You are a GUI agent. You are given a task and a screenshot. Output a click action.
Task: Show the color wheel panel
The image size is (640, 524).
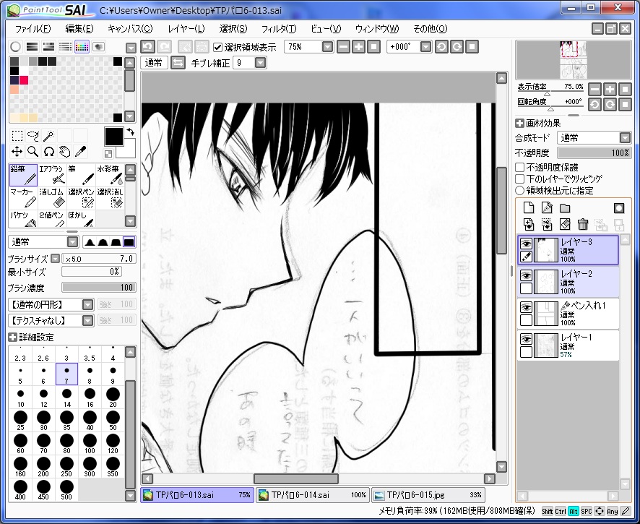click(15, 46)
